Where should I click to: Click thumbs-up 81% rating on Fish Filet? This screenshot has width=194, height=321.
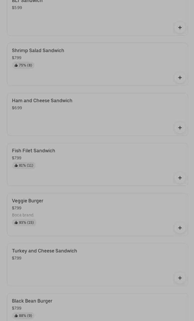(24, 165)
